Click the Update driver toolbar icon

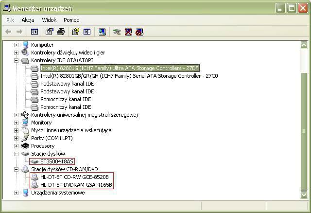pyautogui.click(x=117, y=32)
